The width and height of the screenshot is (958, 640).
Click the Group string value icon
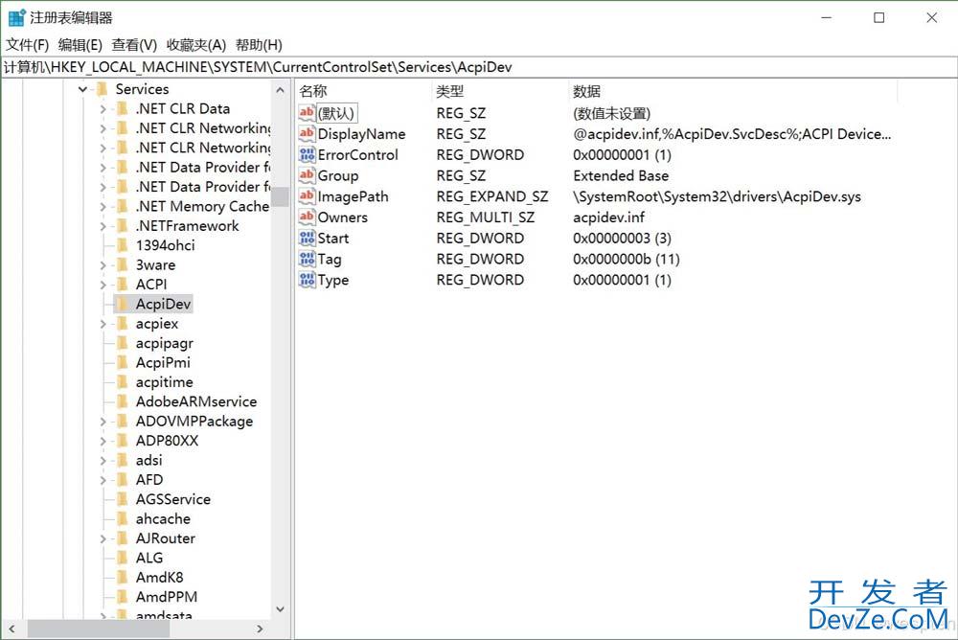click(x=307, y=174)
